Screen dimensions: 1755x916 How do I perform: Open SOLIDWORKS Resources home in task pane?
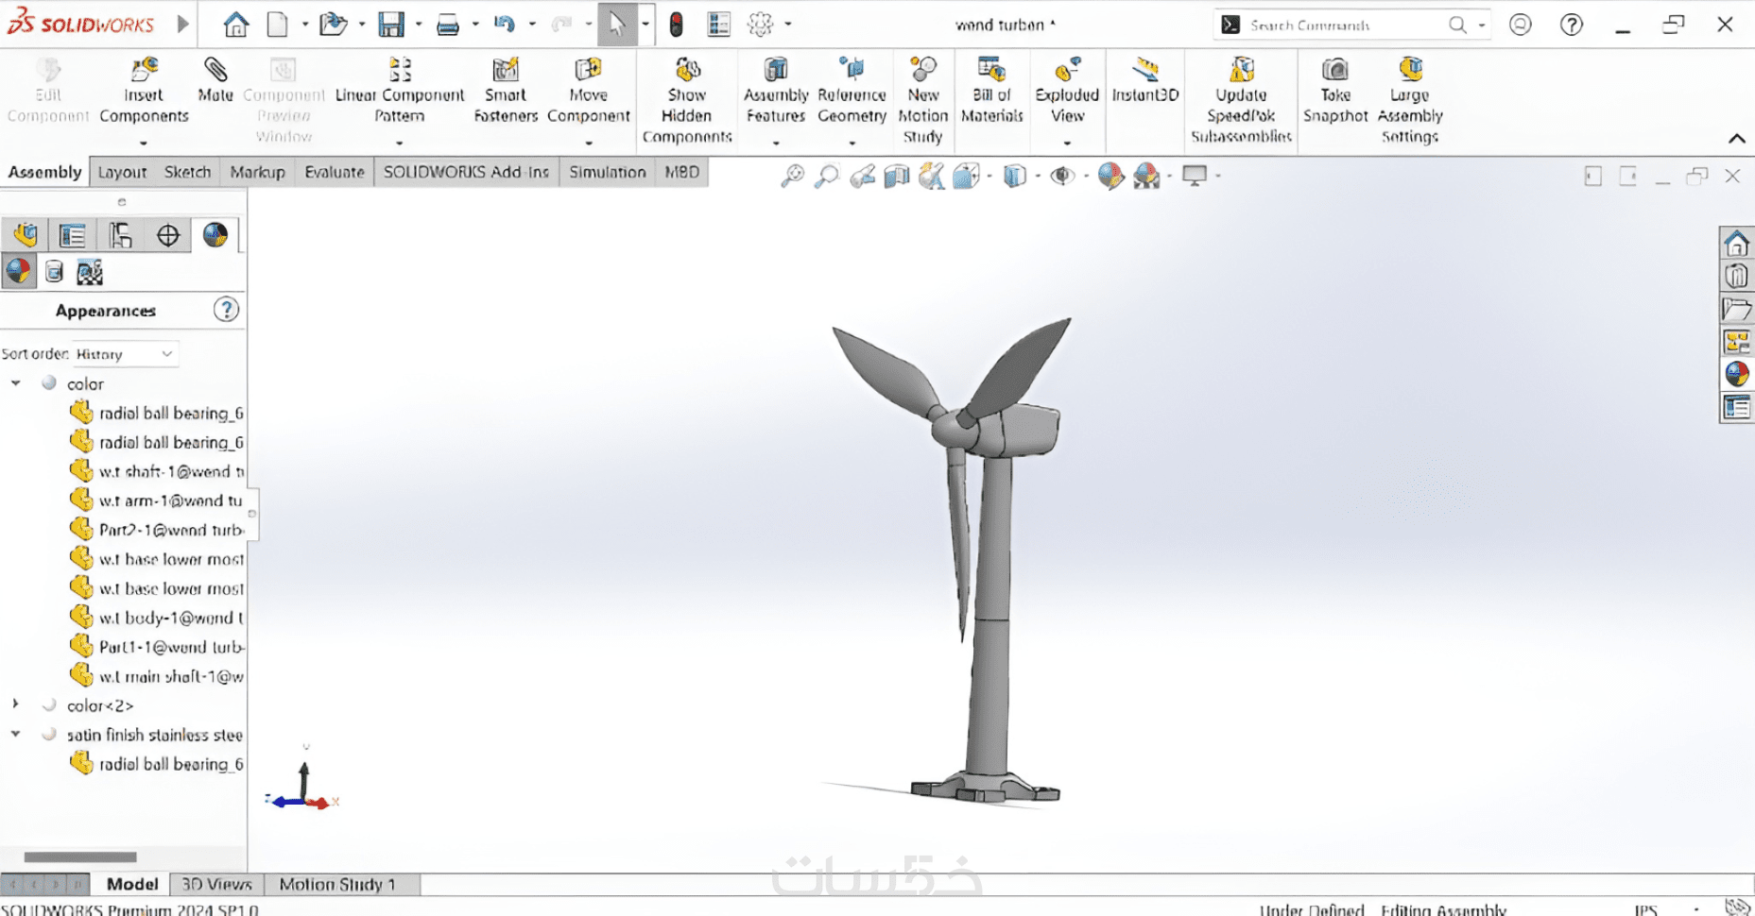pyautogui.click(x=1736, y=243)
